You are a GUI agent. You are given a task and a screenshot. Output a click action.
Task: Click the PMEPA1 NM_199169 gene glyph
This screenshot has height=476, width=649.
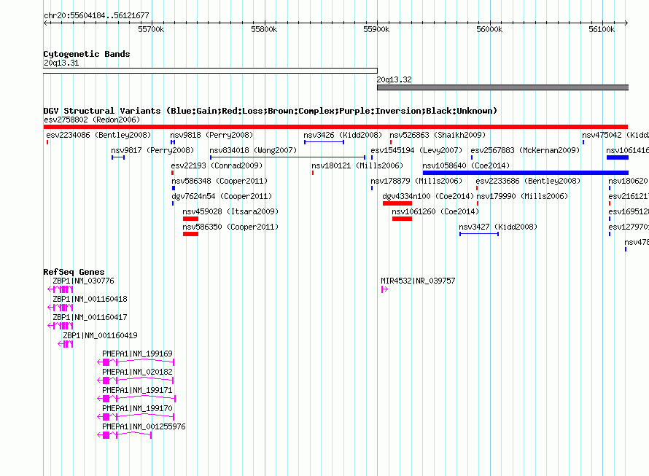point(136,362)
